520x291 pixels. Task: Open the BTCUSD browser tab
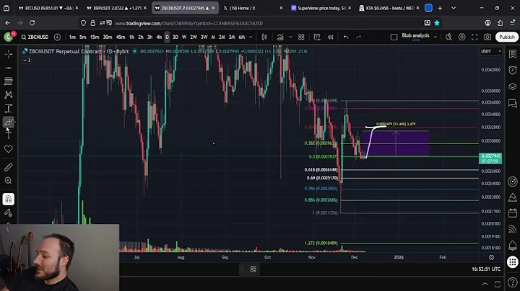click(48, 8)
